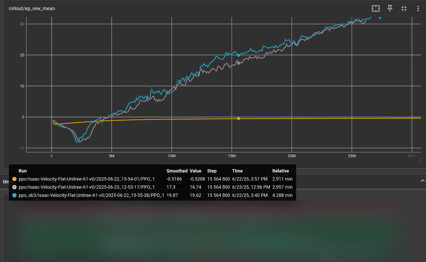The width and height of the screenshot is (426, 262).
Task: Click the relative time 2.957 min
Action: coord(282,187)
